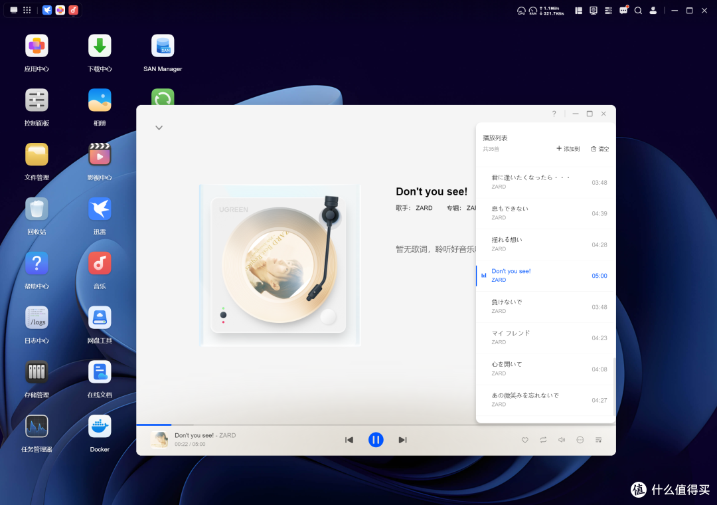Open the 帮助中心 desktop icon

[x=37, y=263]
